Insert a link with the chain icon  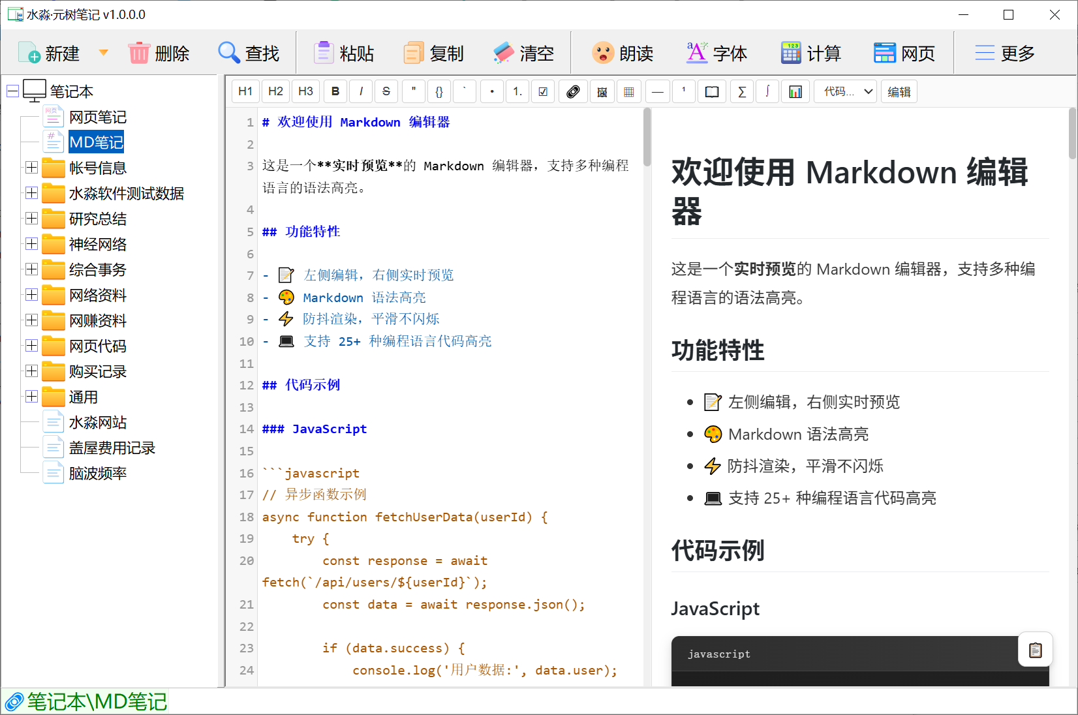(572, 91)
